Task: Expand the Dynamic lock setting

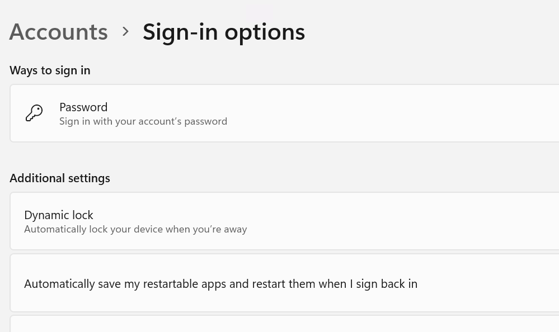Action: point(284,221)
